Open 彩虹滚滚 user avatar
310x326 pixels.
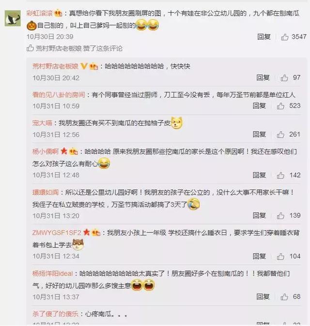coord(13,18)
